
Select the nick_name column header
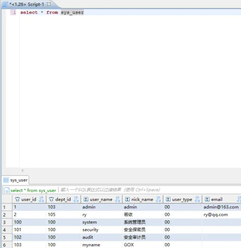[142, 199]
